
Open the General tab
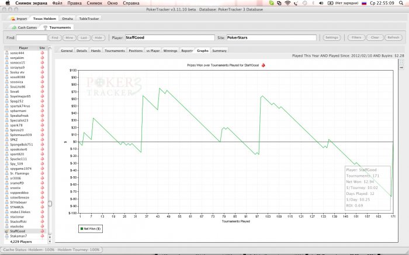click(67, 51)
